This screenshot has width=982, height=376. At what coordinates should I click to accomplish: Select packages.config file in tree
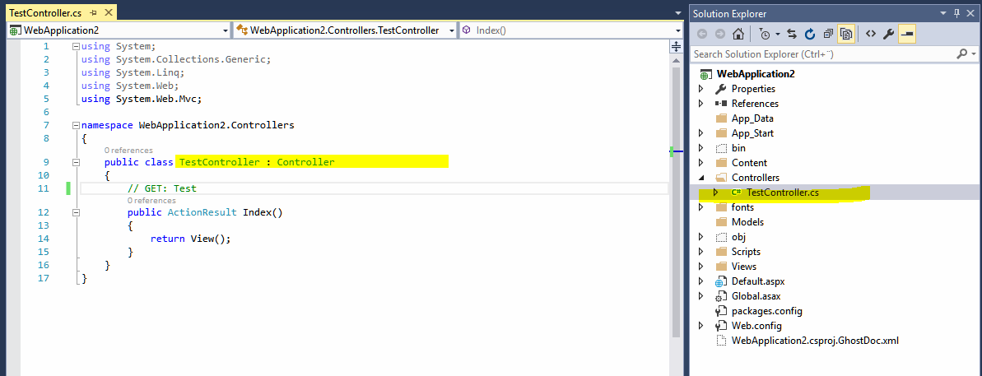click(766, 311)
